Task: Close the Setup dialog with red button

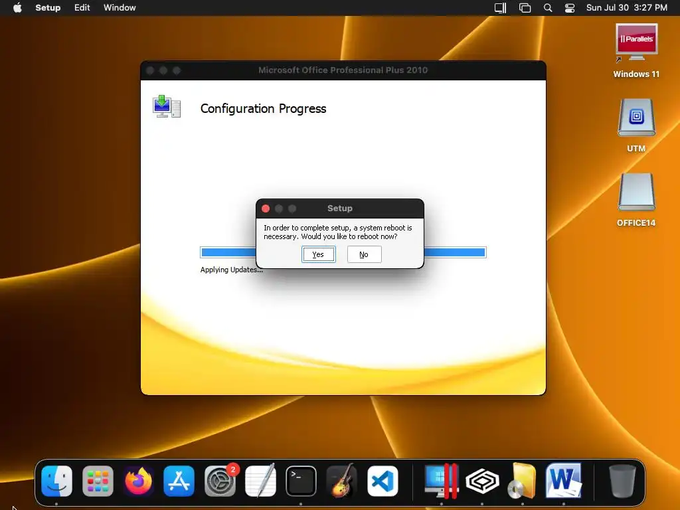Action: tap(266, 209)
